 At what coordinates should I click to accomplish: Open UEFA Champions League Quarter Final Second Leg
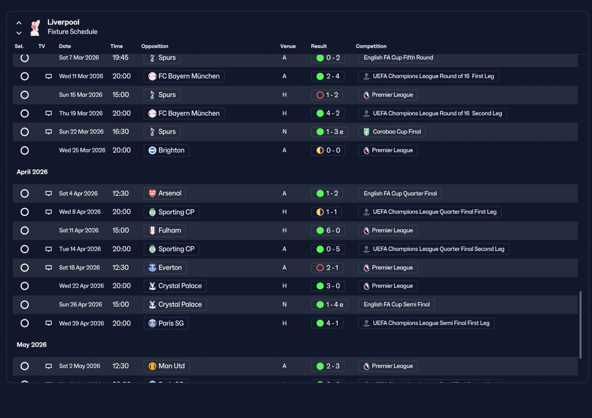point(434,249)
